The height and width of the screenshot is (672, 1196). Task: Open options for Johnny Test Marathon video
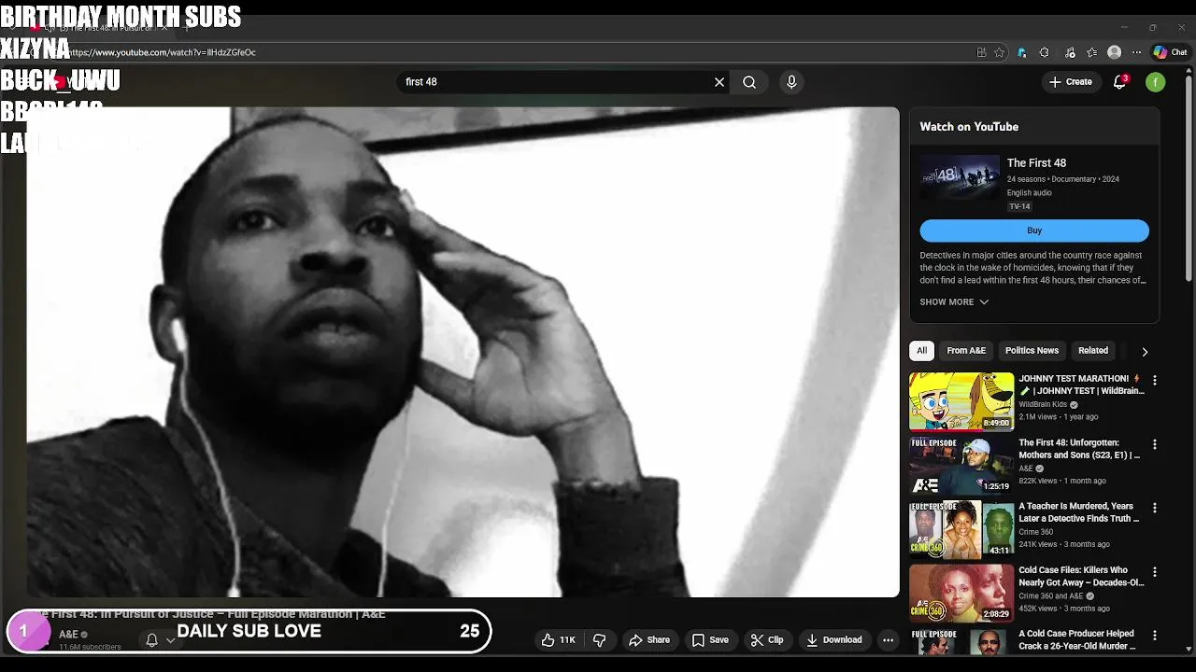pos(1155,380)
